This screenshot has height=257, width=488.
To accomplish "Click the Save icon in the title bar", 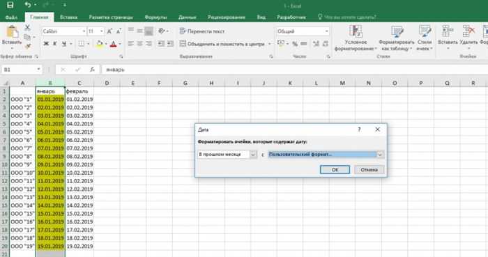I will [x=10, y=5].
